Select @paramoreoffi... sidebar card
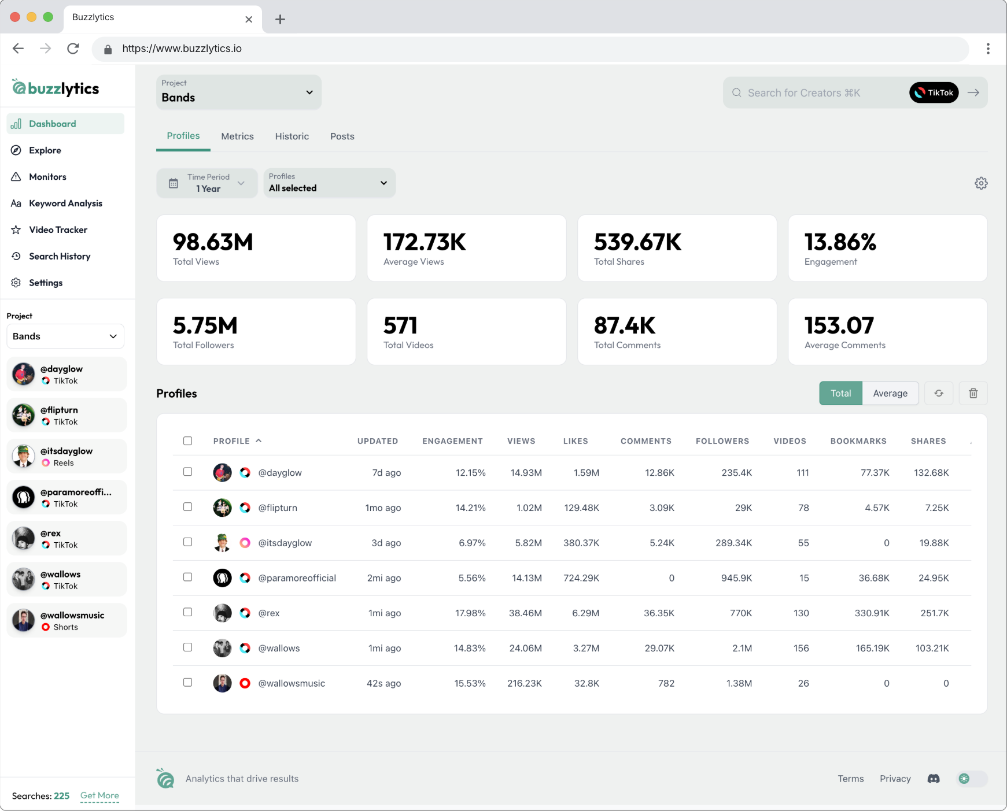Viewport: 1007px width, 811px height. pos(67,497)
